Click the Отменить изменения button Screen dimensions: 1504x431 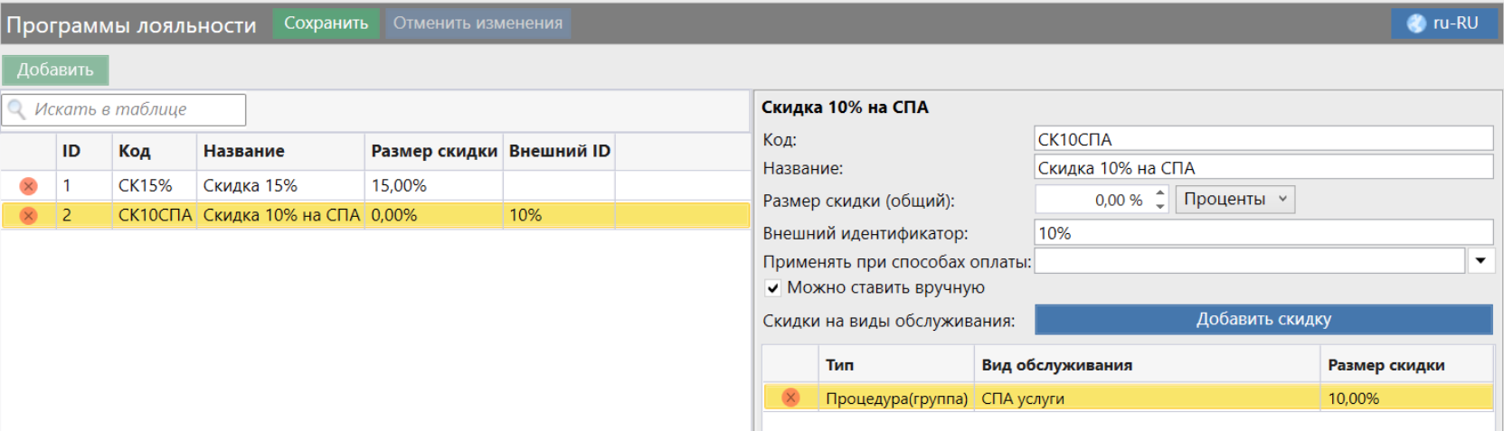478,23
